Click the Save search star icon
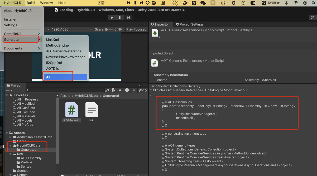This screenshot has width=317, height=176. point(134,90)
